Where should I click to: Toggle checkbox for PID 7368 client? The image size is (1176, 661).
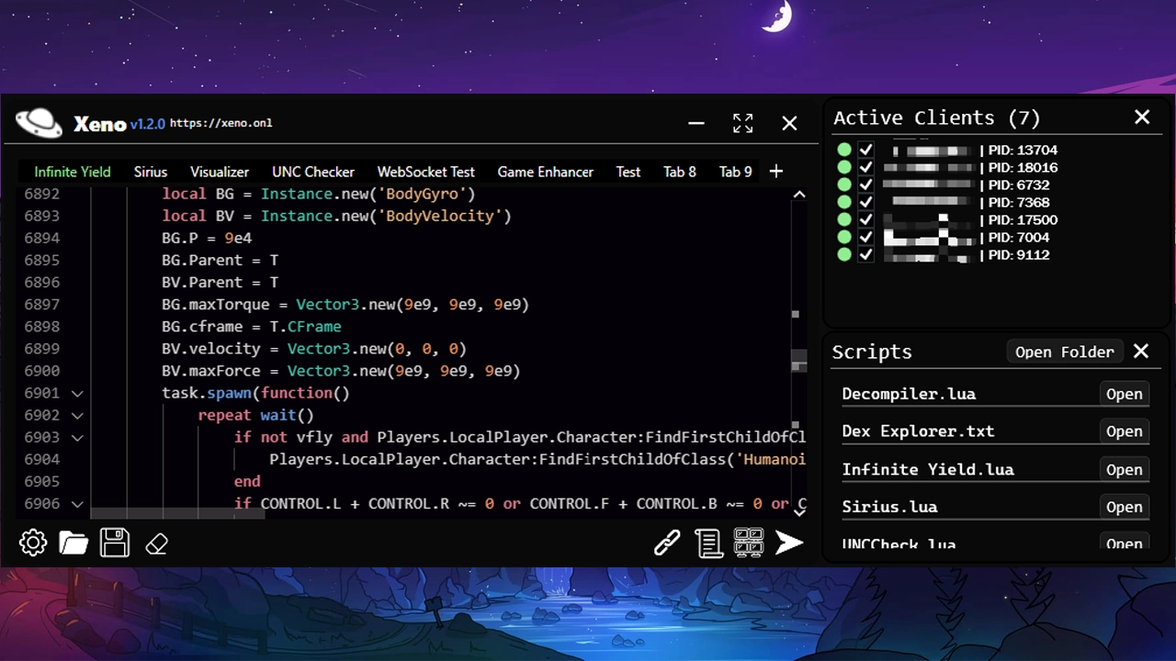[x=865, y=202]
